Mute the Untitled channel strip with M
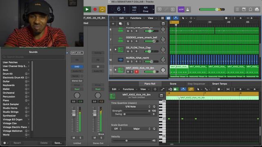 [74, 138]
